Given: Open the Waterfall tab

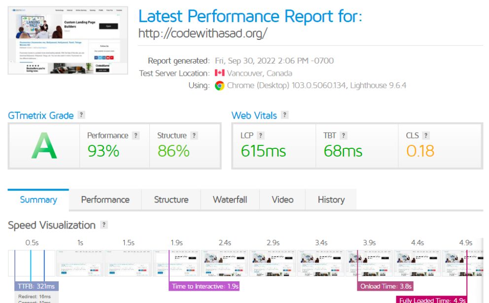Looking at the screenshot, I should click(230, 200).
